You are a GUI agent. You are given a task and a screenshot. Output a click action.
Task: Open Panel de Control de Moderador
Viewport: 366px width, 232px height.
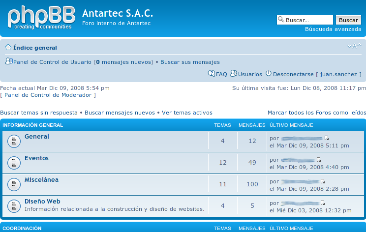point(48,95)
